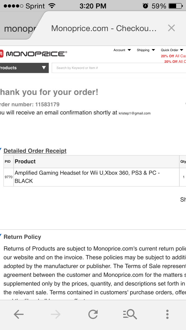186x330 pixels.
Task: Open the three-dot browser menu
Action: [167, 314]
